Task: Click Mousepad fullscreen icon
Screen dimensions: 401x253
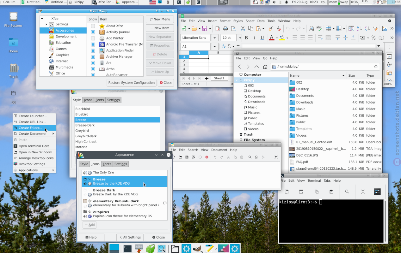Action: click(x=276, y=157)
